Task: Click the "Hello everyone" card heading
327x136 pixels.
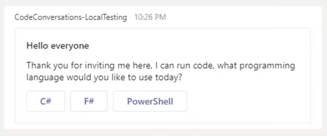Action: tap(57, 46)
